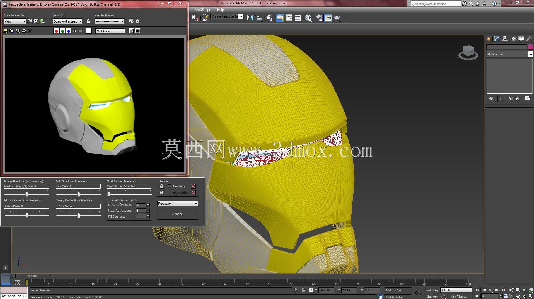This screenshot has width=534, height=299.
Task: Open the Production render mode dropdown
Action: 178,204
